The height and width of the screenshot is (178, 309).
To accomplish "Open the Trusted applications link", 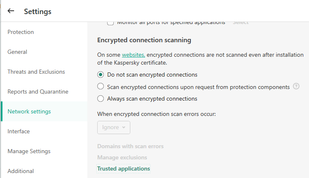I will [124, 169].
